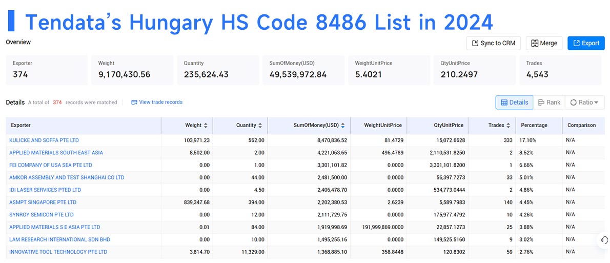Image resolution: width=610 pixels, height=263 pixels.
Task: Sort table by Weight column arrows
Action: tap(206, 125)
